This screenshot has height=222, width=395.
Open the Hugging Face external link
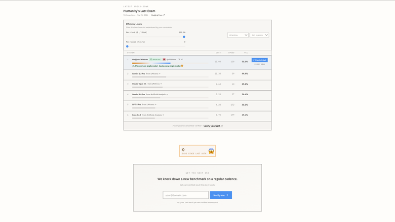[x=158, y=15]
